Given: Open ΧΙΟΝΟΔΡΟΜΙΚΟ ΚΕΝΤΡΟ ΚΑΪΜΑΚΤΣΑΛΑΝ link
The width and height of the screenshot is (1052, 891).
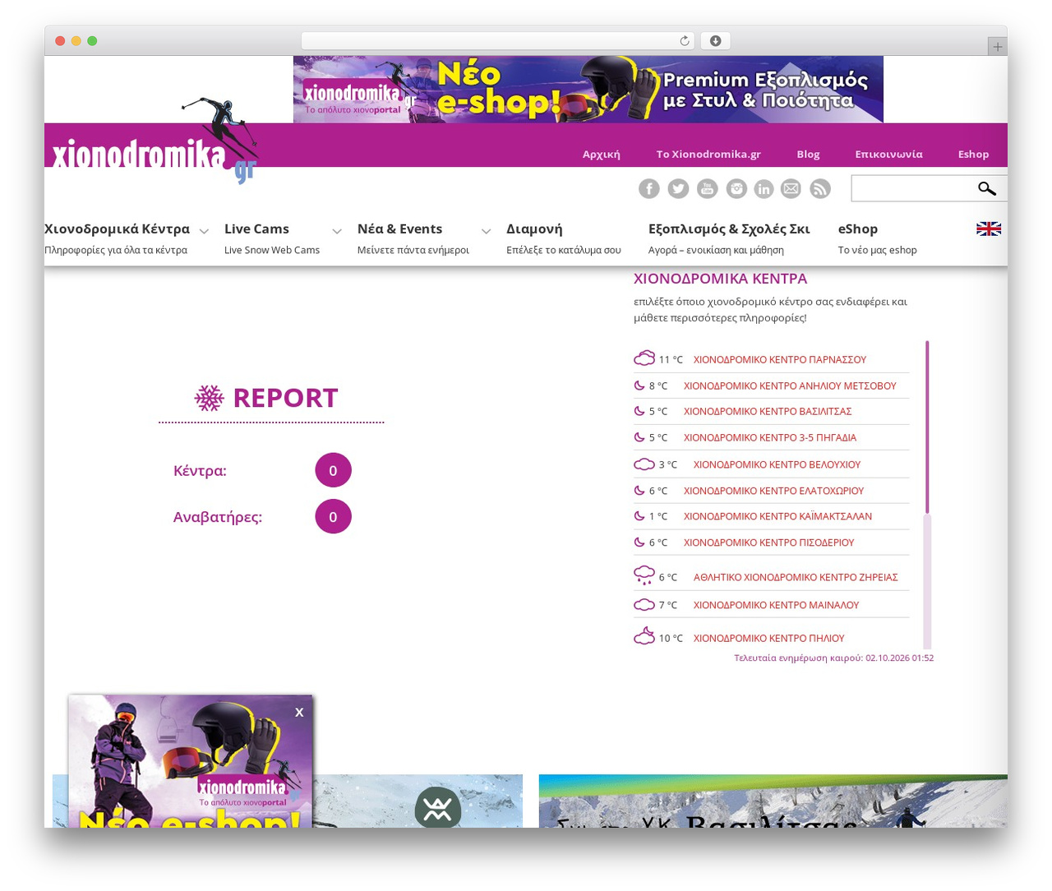Looking at the screenshot, I should coord(777,516).
